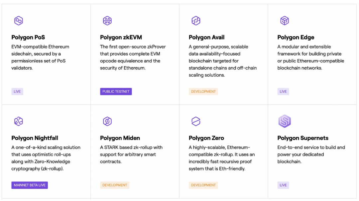
Task: Click the PUBLIC TESTNET badge
Action: click(116, 92)
